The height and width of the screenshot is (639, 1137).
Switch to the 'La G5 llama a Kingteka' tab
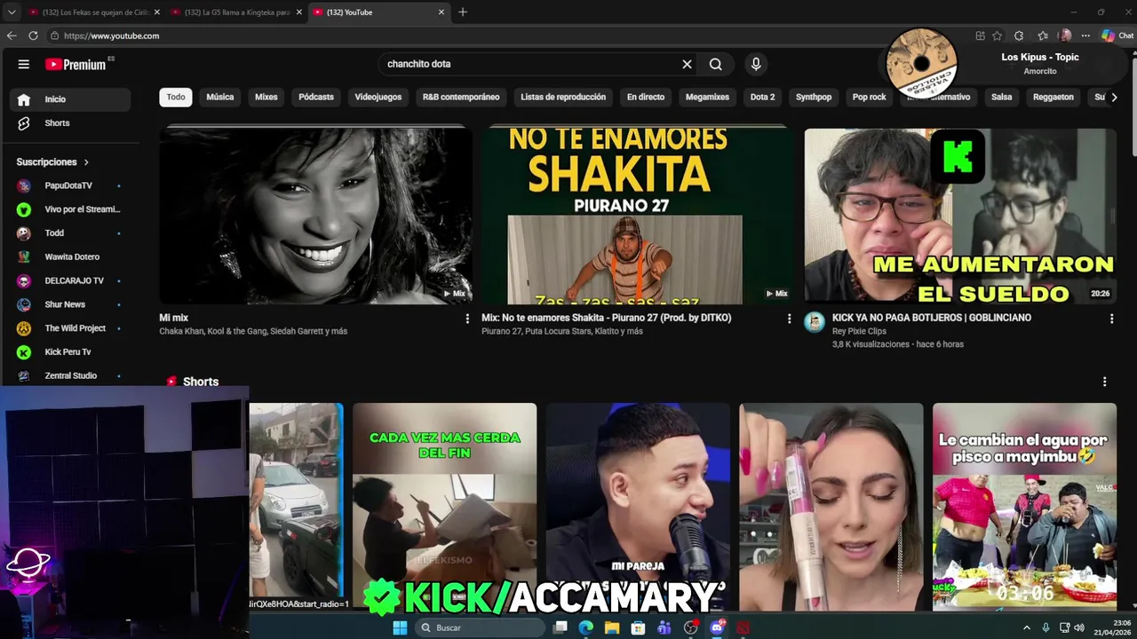pyautogui.click(x=236, y=12)
